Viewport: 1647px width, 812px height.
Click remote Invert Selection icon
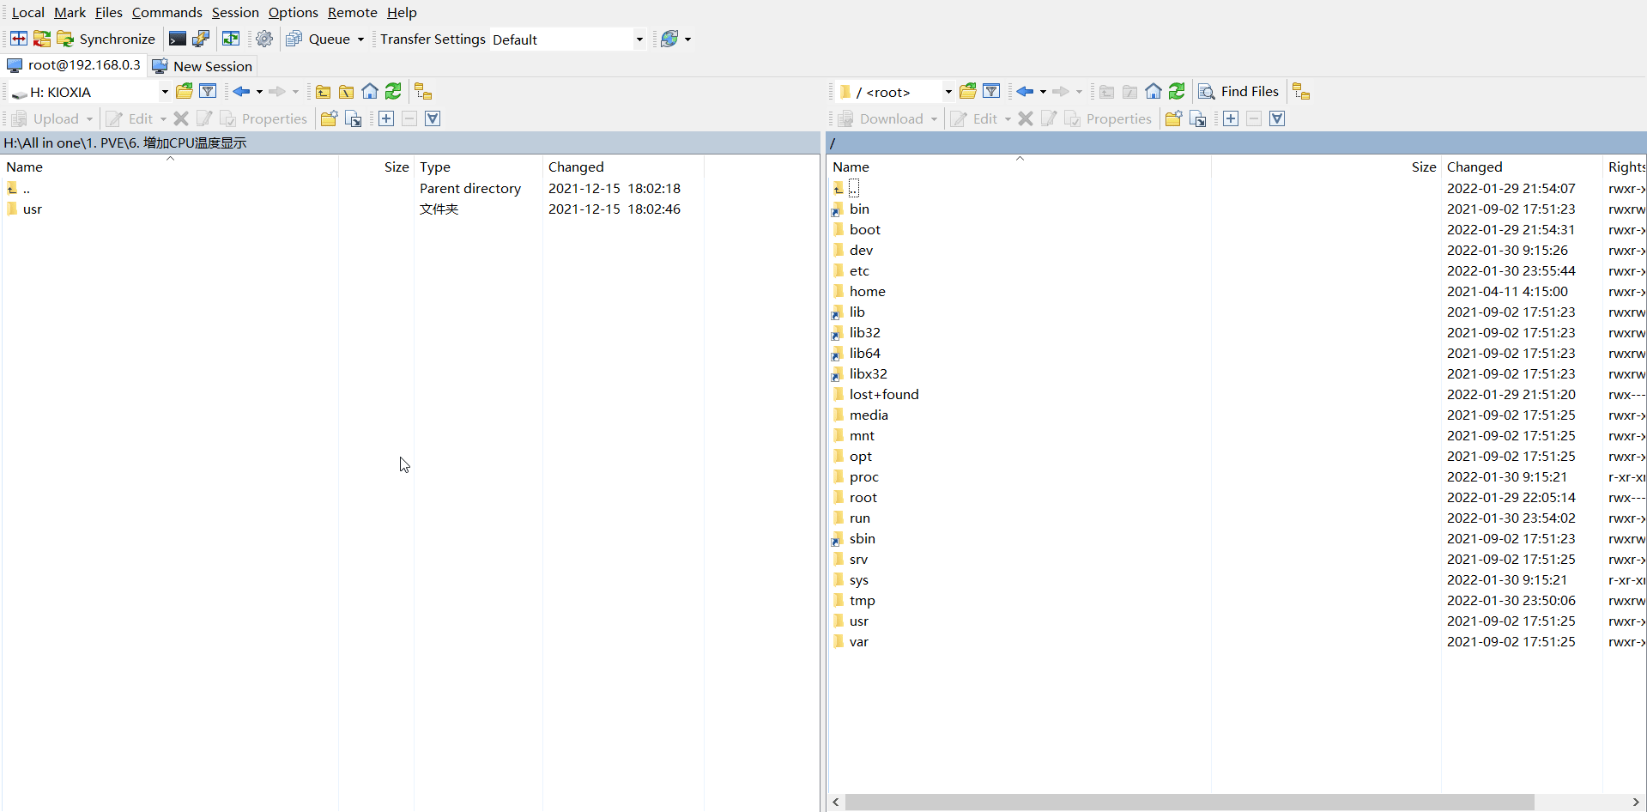1277,118
